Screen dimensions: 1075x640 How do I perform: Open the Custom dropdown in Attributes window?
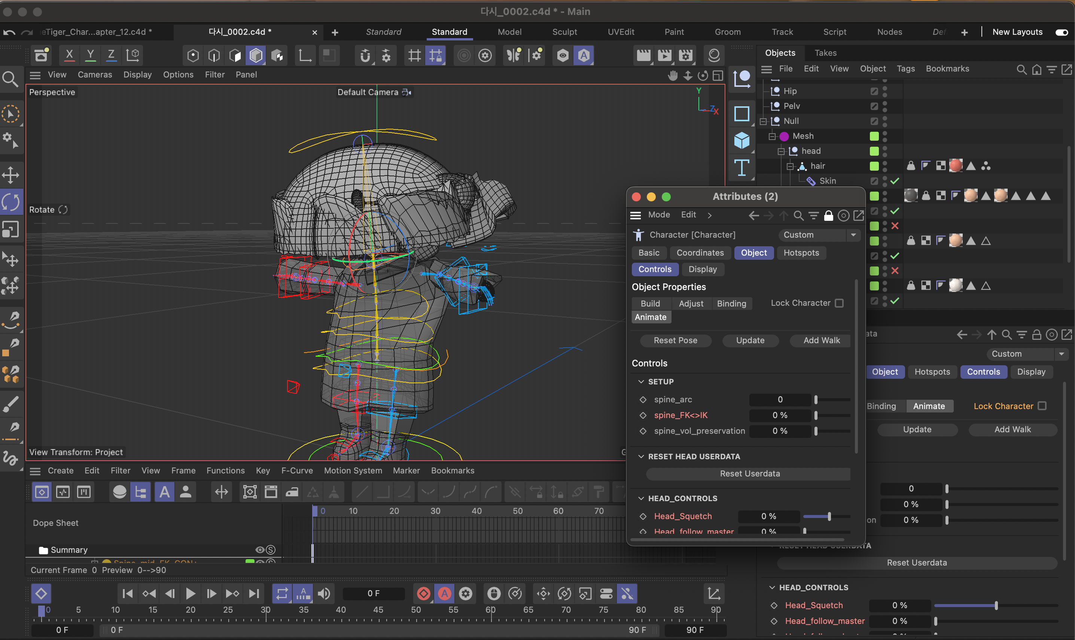coord(819,235)
